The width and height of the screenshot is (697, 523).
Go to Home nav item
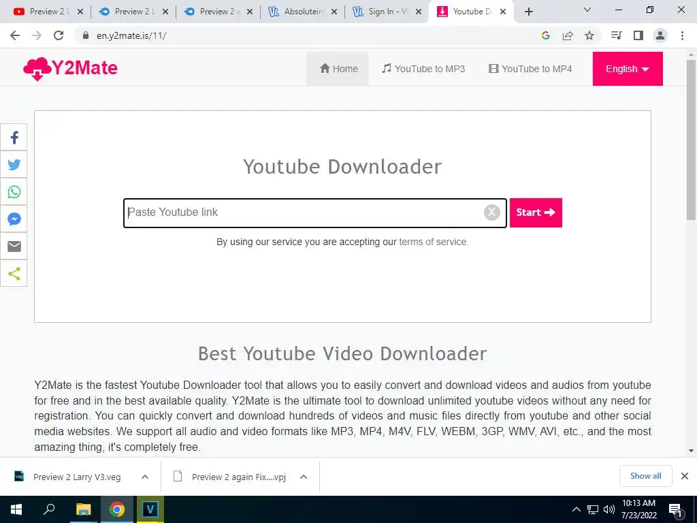338,69
